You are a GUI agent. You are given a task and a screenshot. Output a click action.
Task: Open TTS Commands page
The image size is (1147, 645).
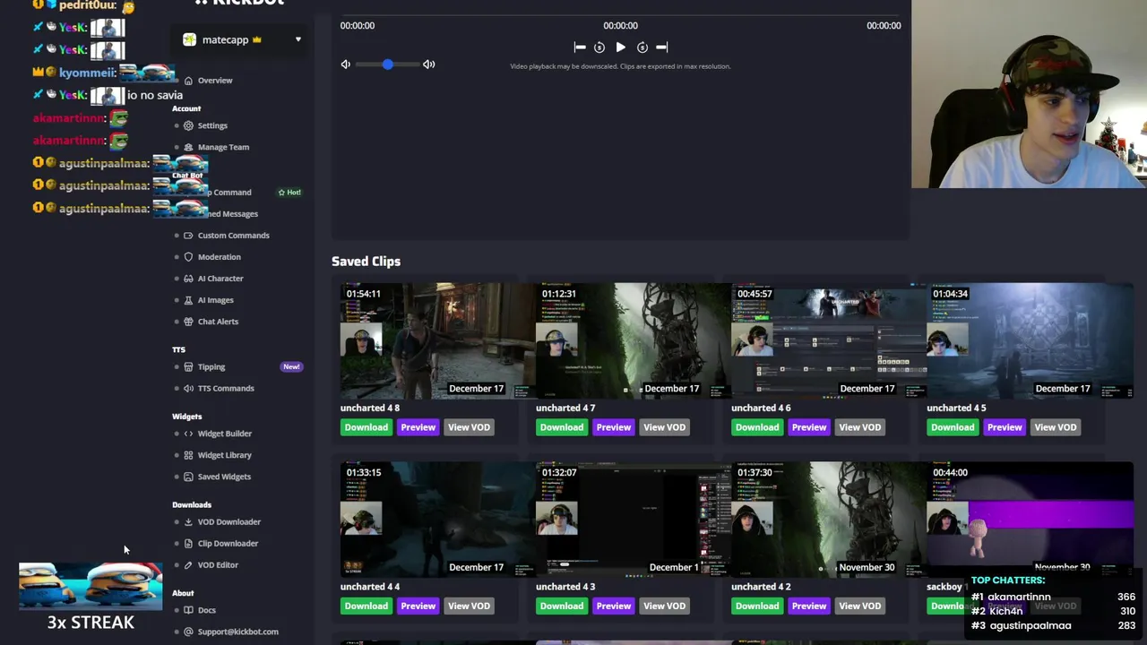(x=226, y=388)
